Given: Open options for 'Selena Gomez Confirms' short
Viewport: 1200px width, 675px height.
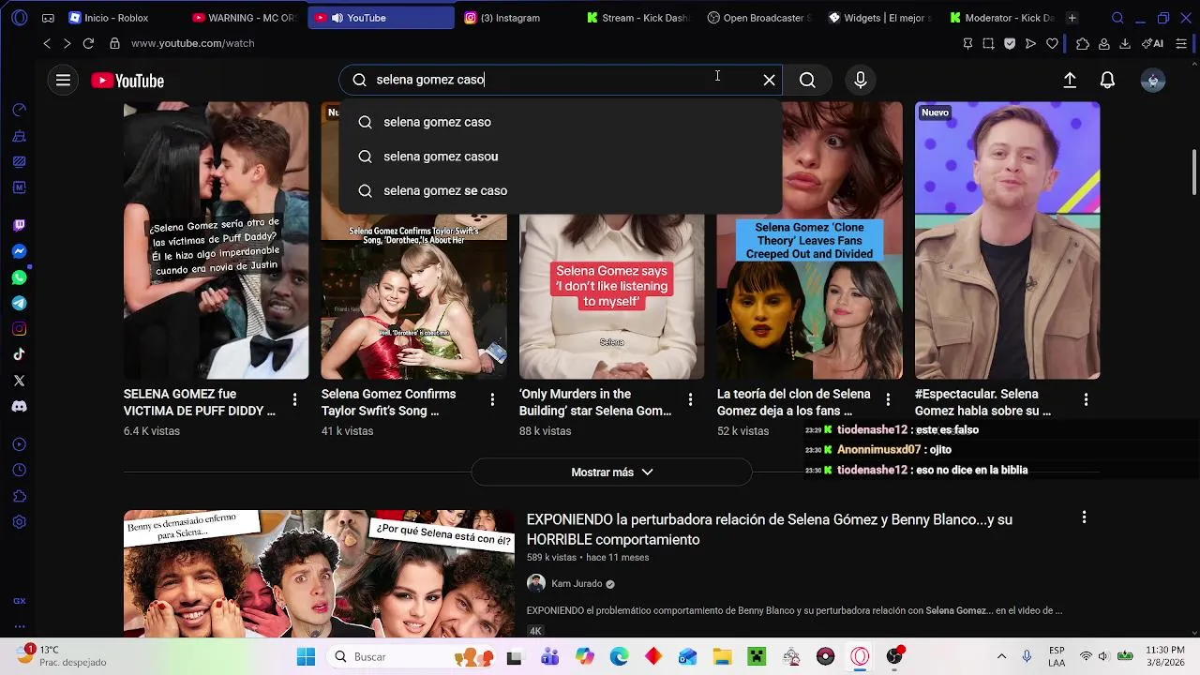Looking at the screenshot, I should pyautogui.click(x=492, y=400).
